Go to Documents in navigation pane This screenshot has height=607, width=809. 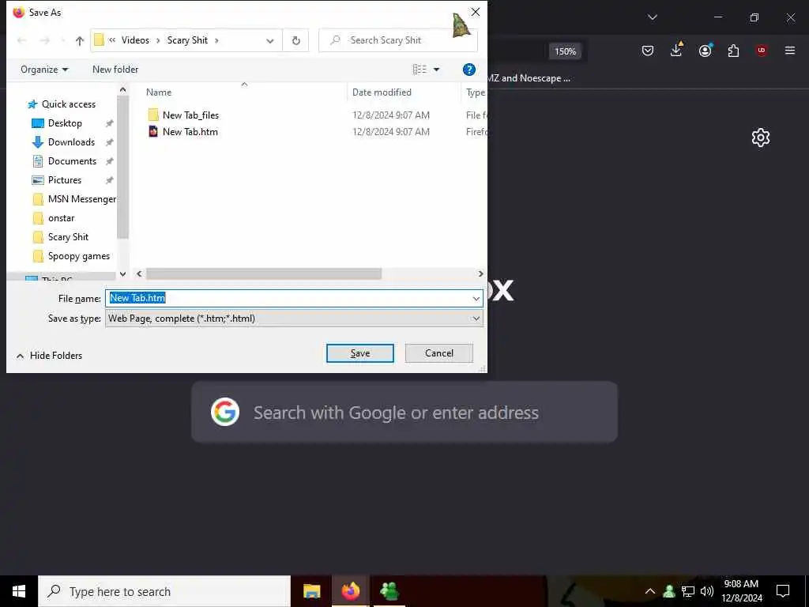(x=72, y=161)
